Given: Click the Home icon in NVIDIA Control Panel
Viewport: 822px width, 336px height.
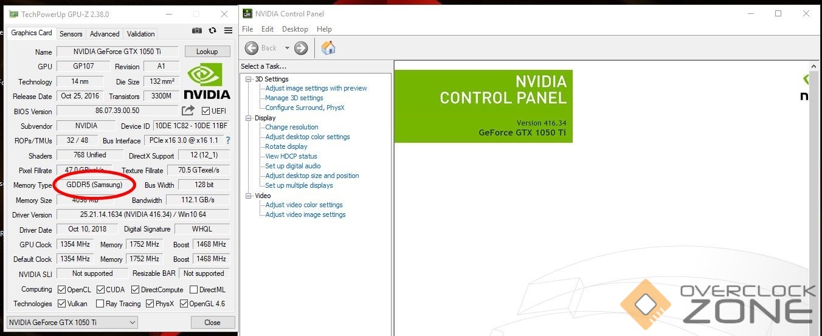Looking at the screenshot, I should [328, 47].
